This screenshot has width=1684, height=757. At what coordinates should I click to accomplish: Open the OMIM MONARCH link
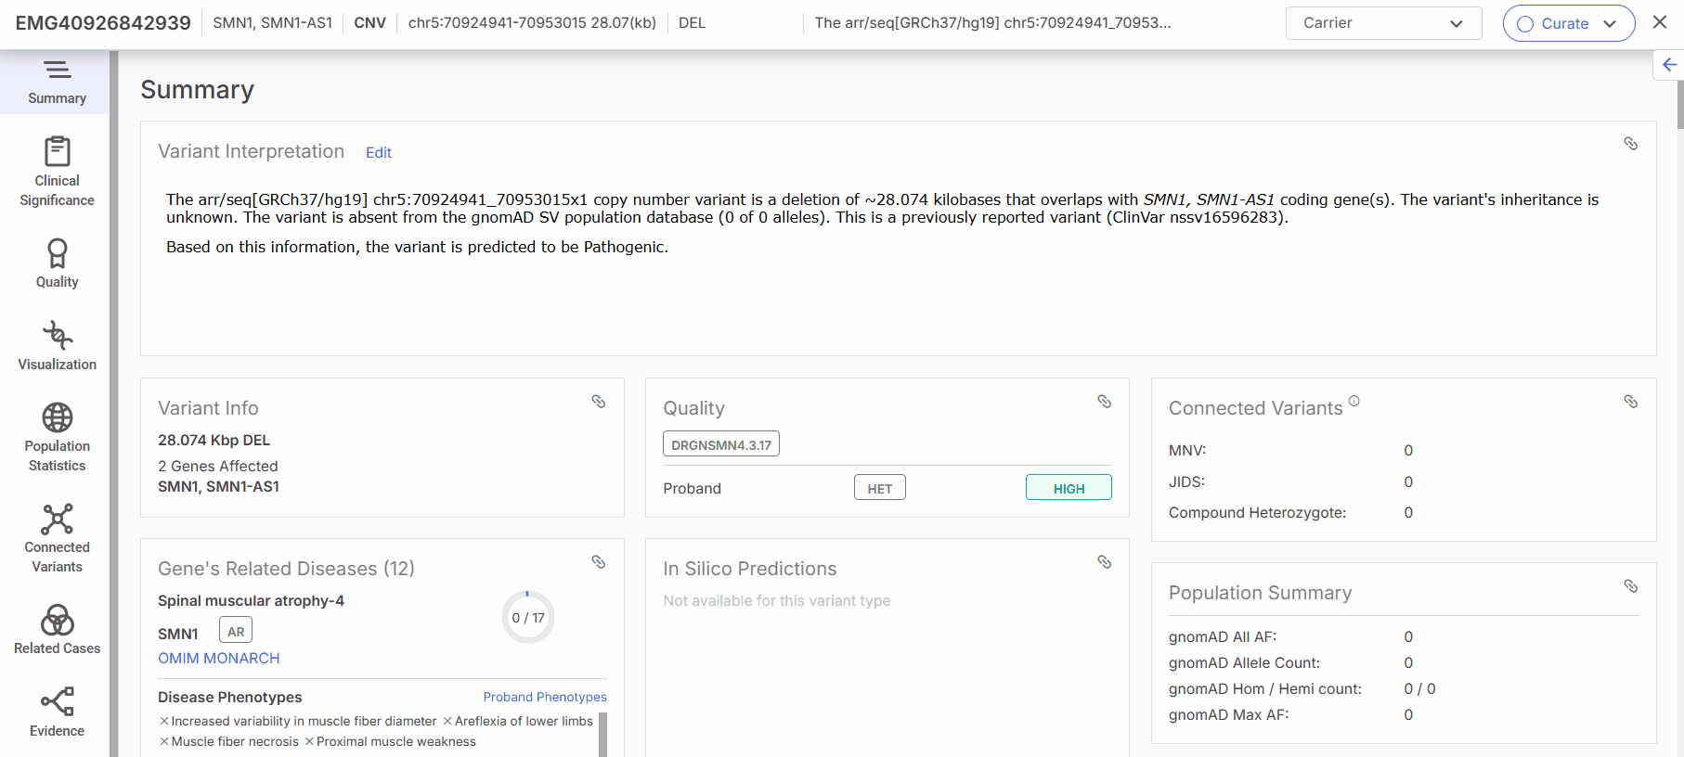[x=218, y=659]
